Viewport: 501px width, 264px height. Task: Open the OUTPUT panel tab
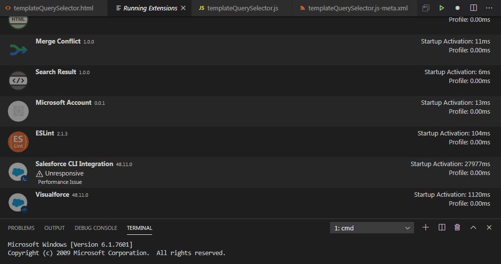(x=54, y=228)
